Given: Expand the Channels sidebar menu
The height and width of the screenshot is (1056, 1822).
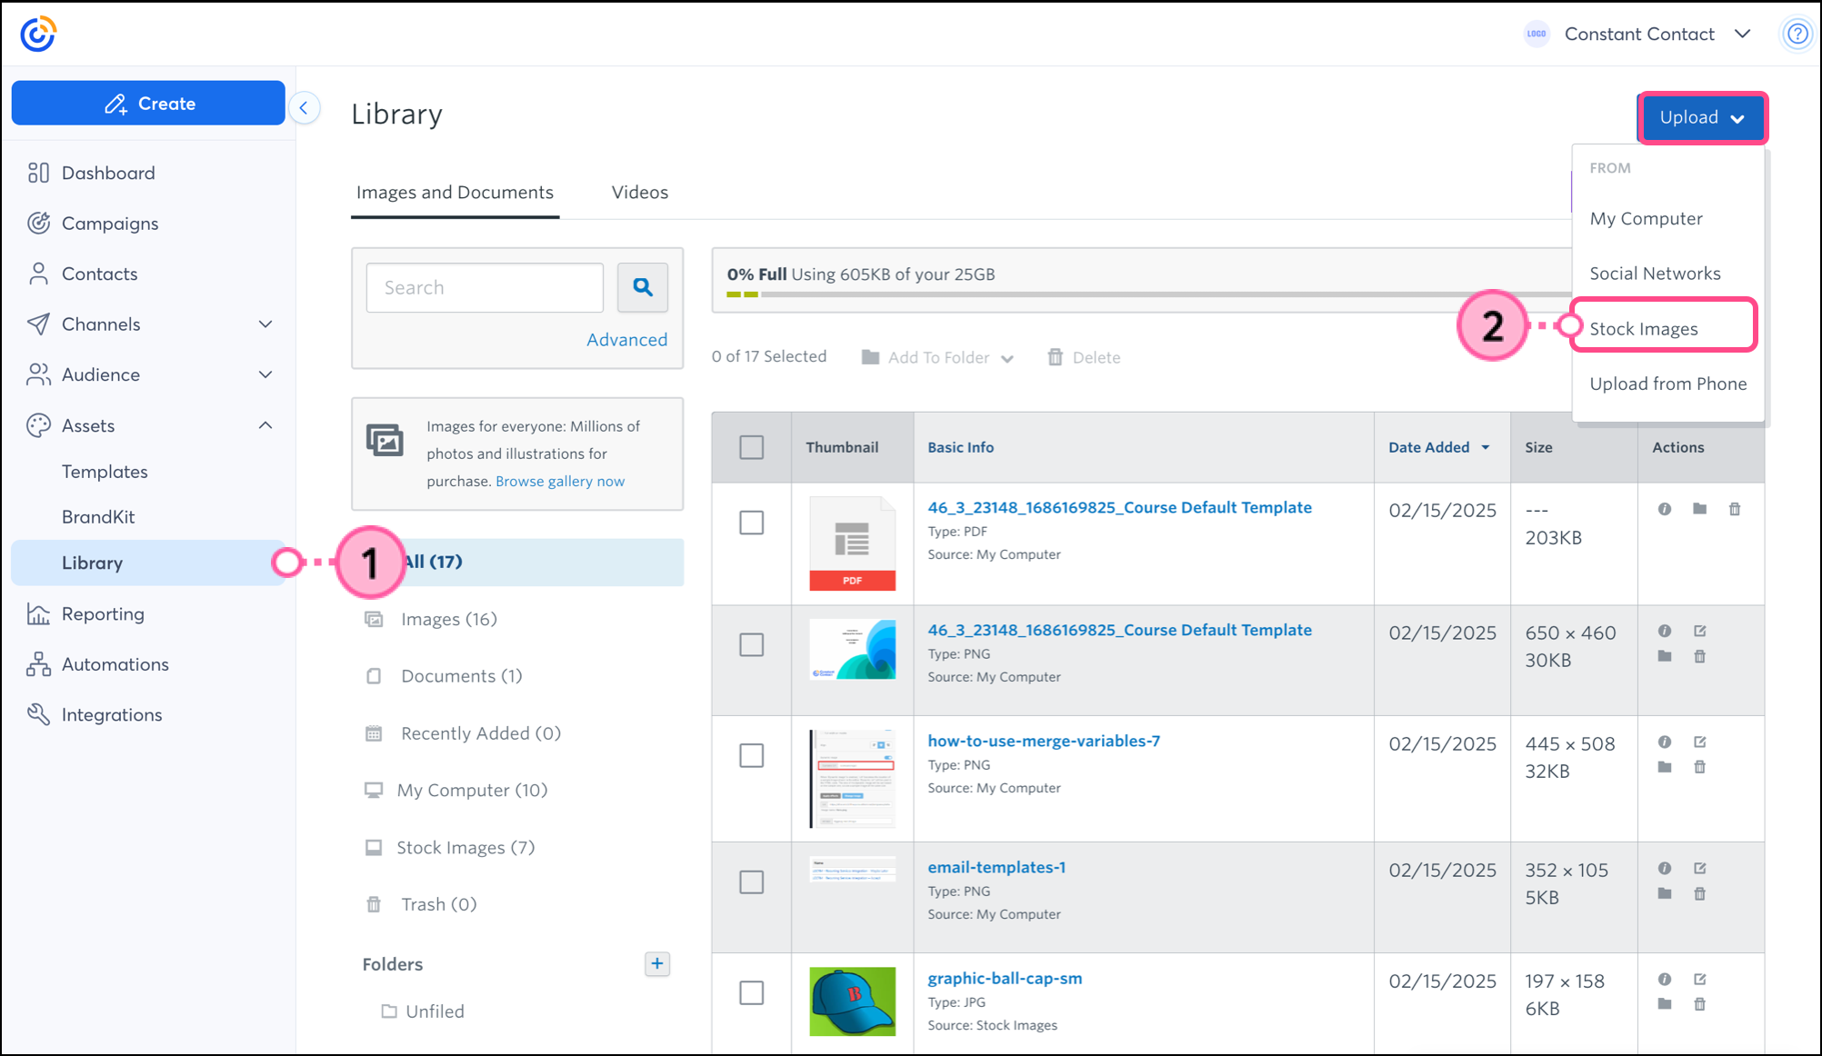Looking at the screenshot, I should (x=265, y=324).
